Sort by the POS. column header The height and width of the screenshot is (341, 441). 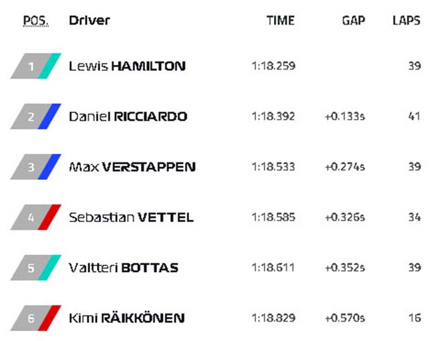[x=35, y=21]
